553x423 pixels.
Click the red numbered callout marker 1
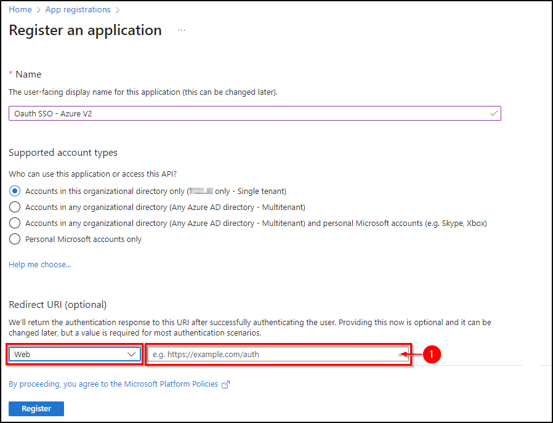[431, 354]
